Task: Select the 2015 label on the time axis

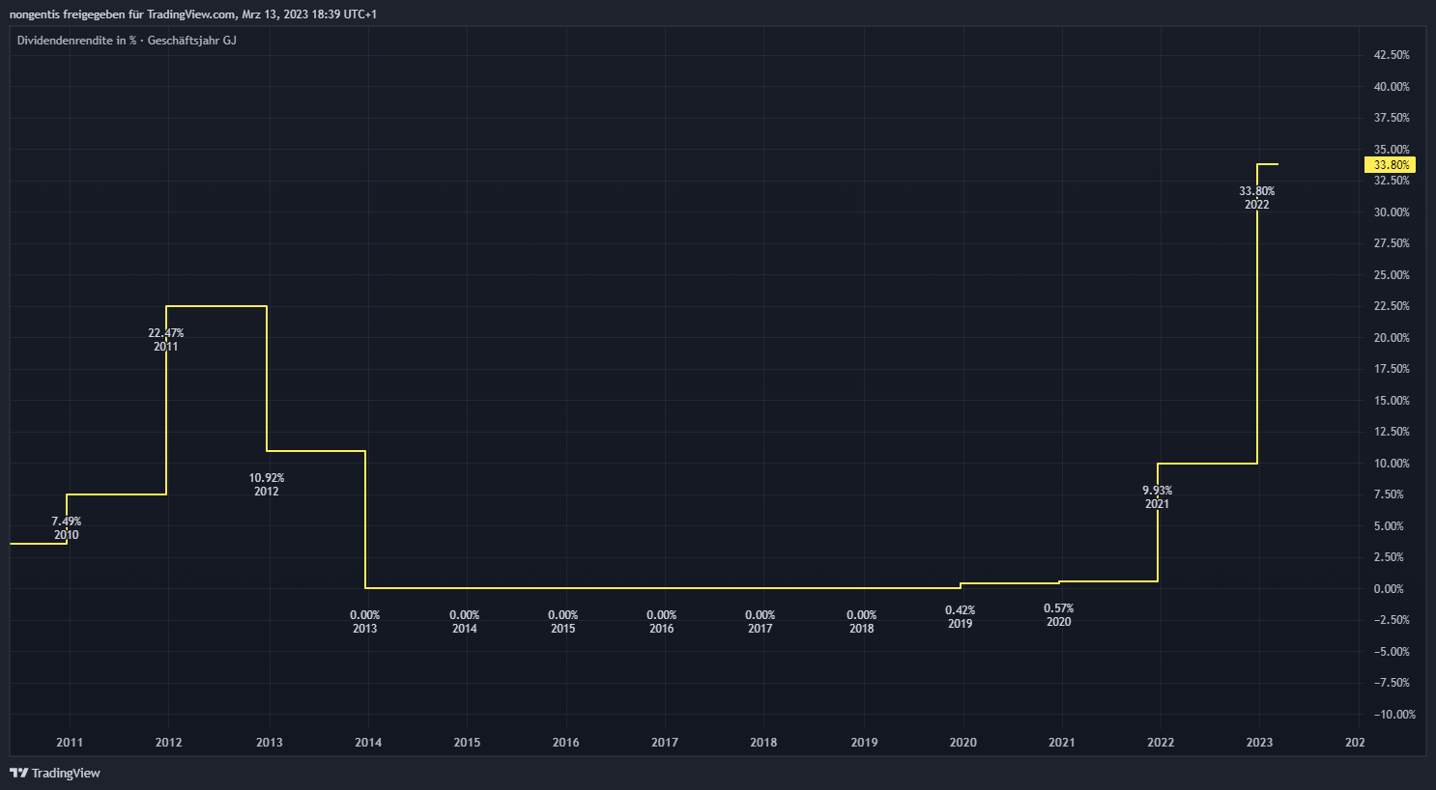Action: [467, 742]
